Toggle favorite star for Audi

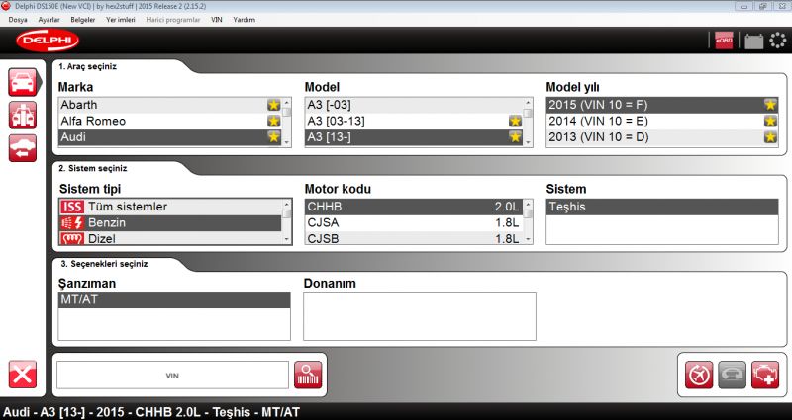coord(274,137)
